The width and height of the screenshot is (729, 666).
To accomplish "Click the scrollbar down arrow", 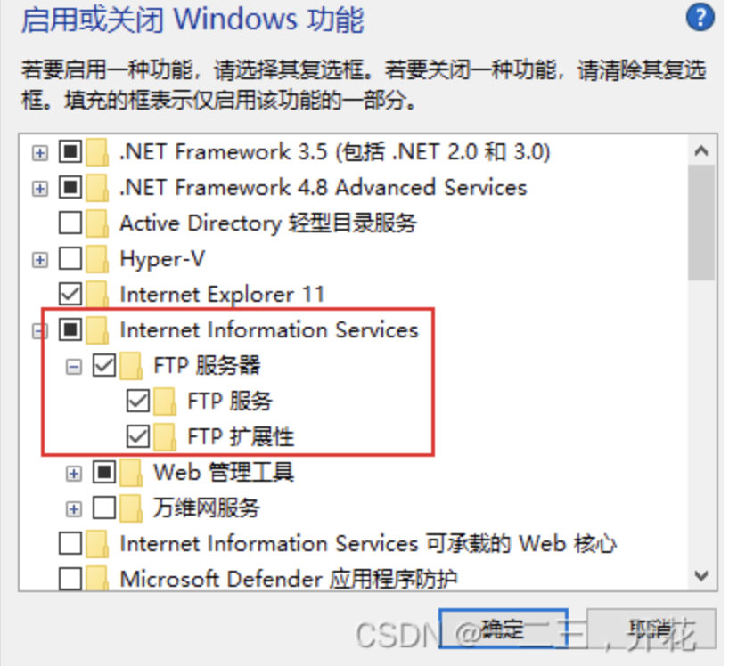I will pyautogui.click(x=702, y=576).
